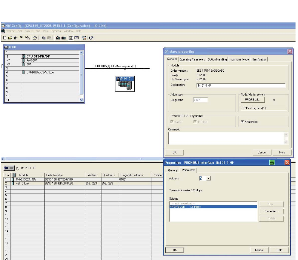298x260 pixels.
Task: Click the Designation input field
Action: (241, 86)
